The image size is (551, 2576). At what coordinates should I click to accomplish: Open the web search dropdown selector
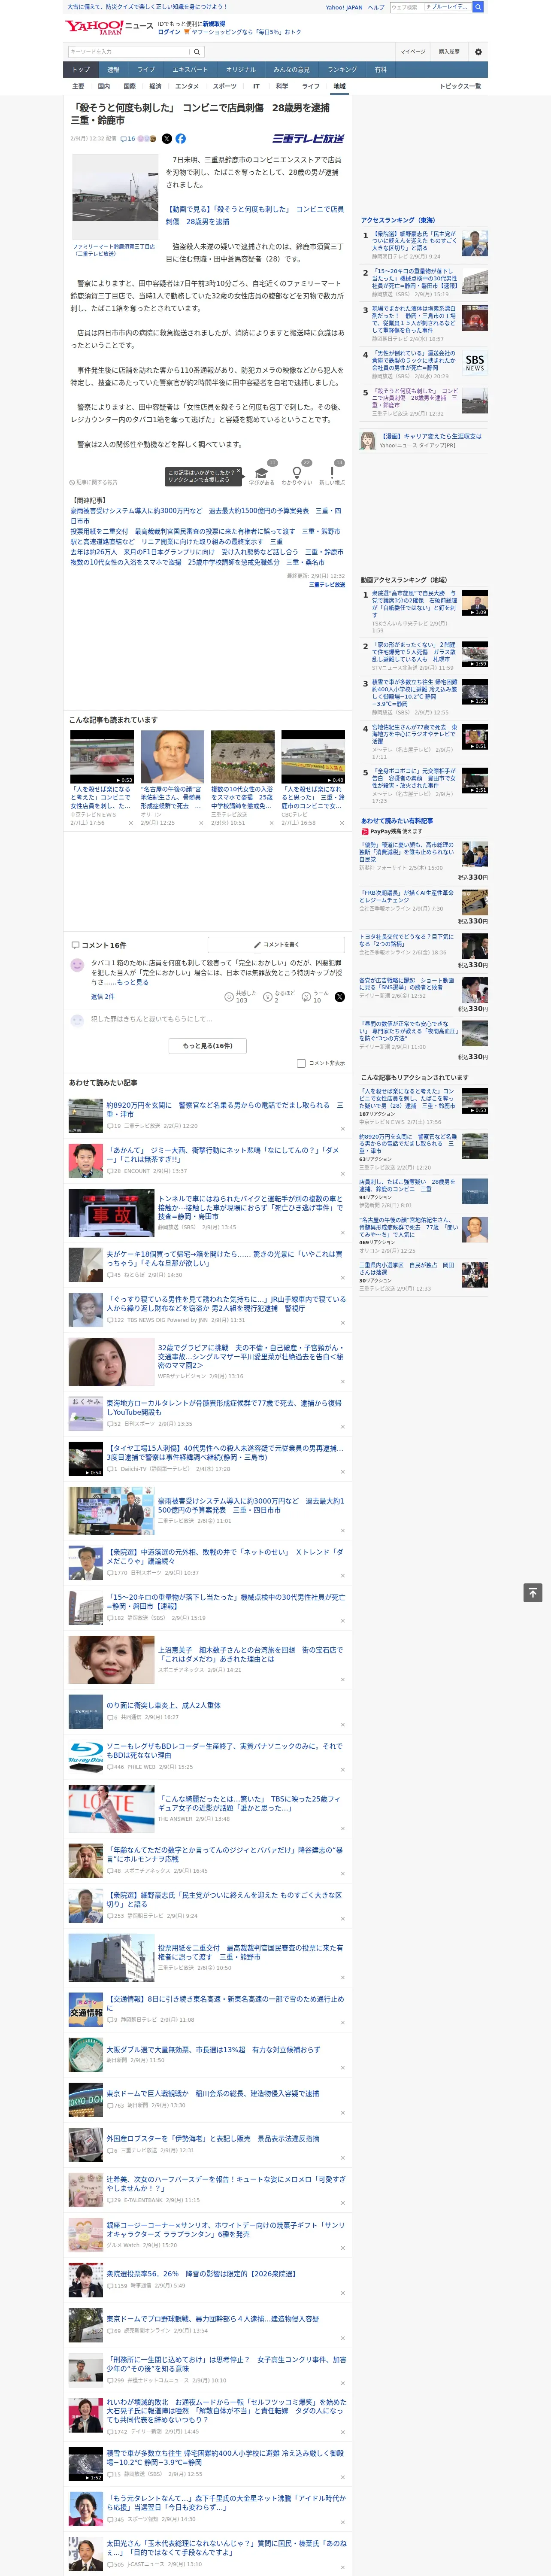(x=447, y=7)
